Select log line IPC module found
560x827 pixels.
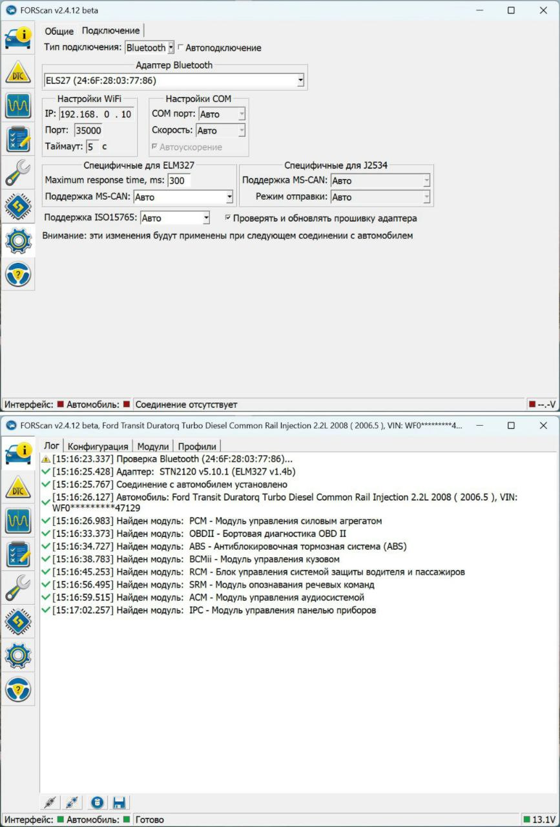[x=208, y=611]
